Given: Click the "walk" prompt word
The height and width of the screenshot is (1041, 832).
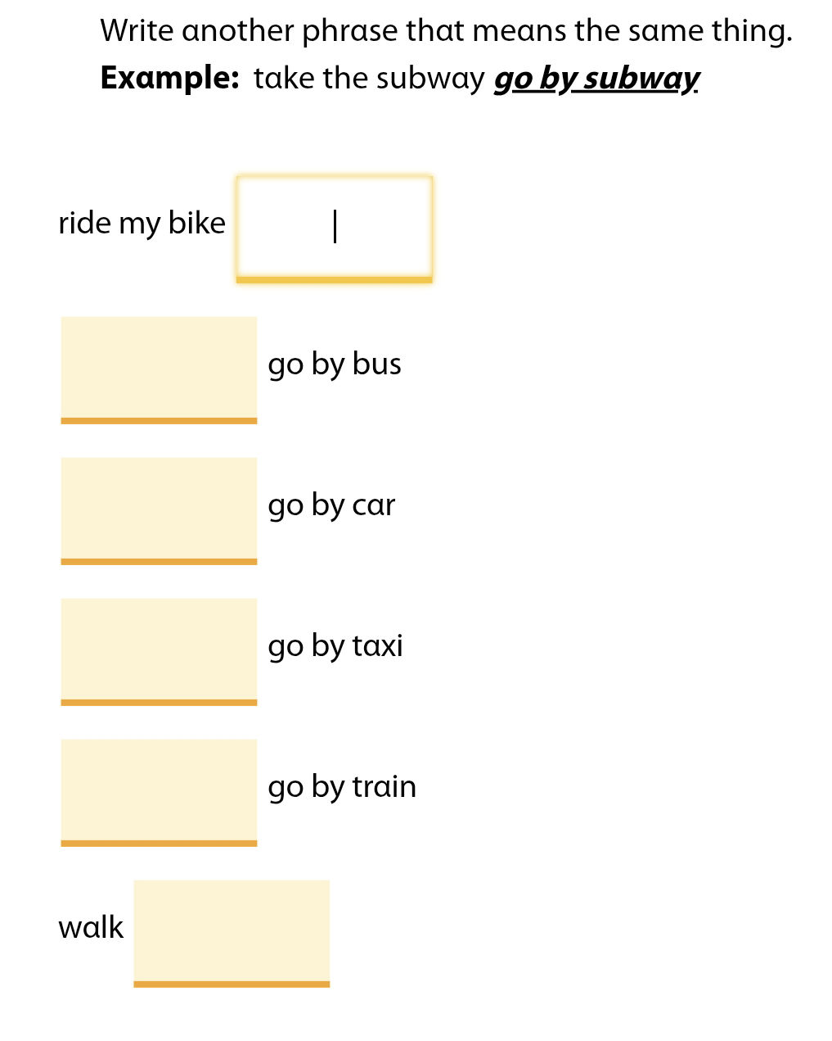Looking at the screenshot, I should [91, 927].
